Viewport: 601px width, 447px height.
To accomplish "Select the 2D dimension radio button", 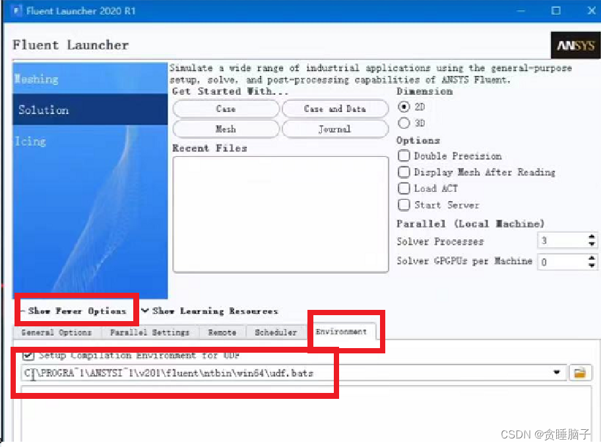I will click(x=404, y=107).
